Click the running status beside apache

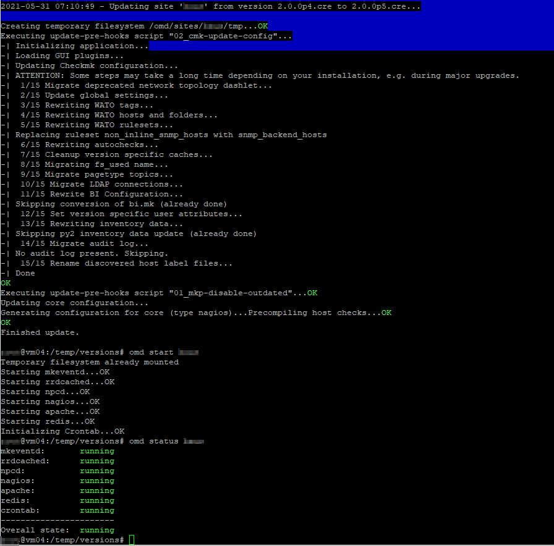[97, 491]
